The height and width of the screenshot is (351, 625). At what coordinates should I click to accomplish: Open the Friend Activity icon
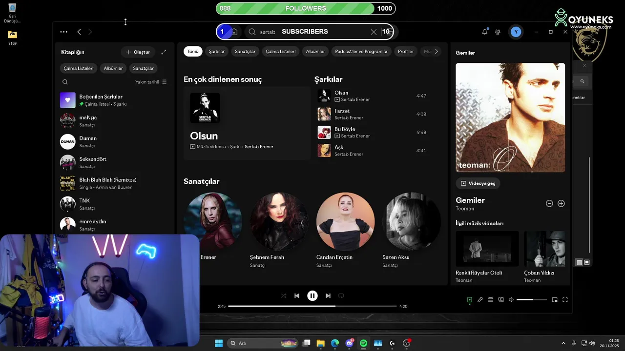(498, 32)
